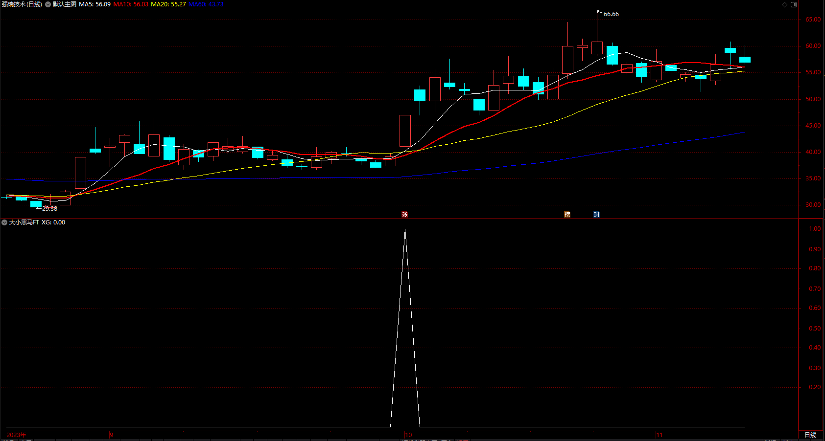Click the month 10 marker on time axis

coord(408,435)
